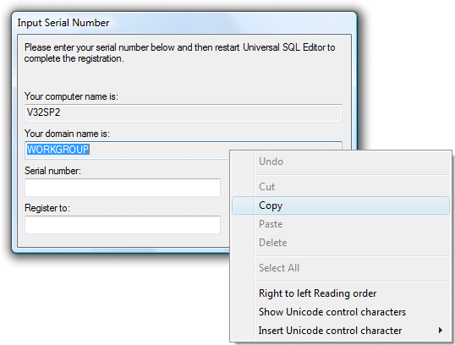Click the registration instructions text
This screenshot has width=455, height=345.
[x=179, y=52]
